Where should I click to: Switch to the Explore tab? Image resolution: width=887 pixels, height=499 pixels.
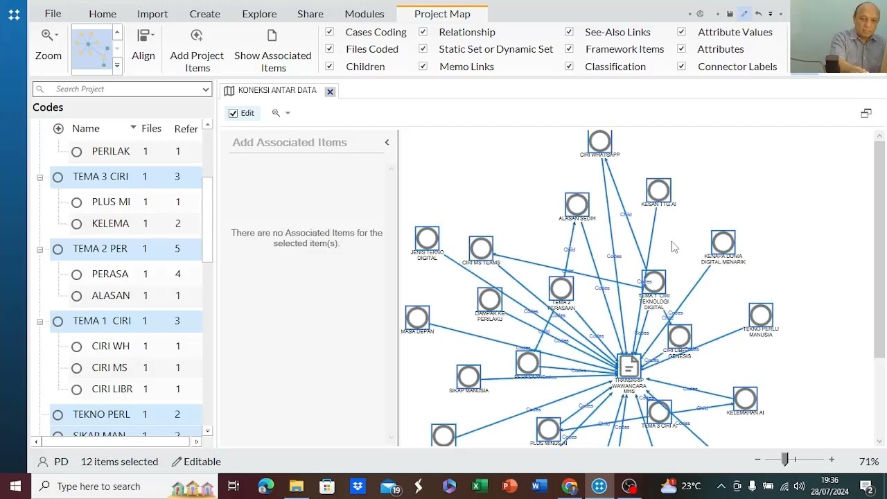[x=259, y=14]
